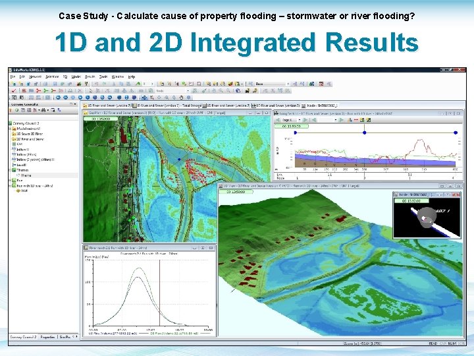Open the binoculars dropdown arrow in explorer
Image resolution: width=474 pixels, height=356 pixels.
click(x=48, y=110)
